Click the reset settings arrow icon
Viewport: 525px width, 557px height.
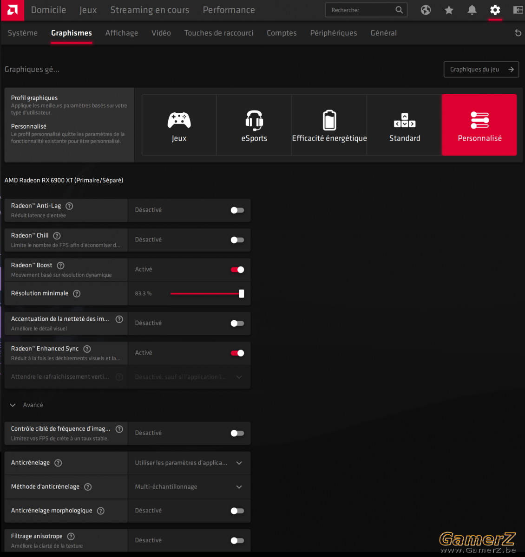click(518, 33)
